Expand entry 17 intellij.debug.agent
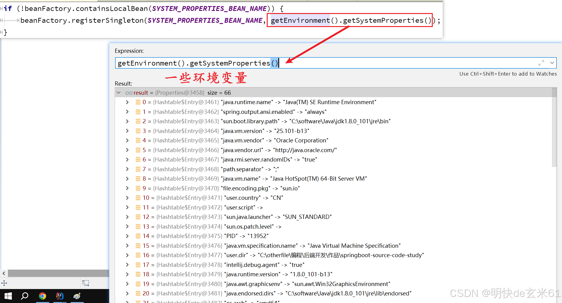Viewport: 562px width, 303px height. (127, 265)
